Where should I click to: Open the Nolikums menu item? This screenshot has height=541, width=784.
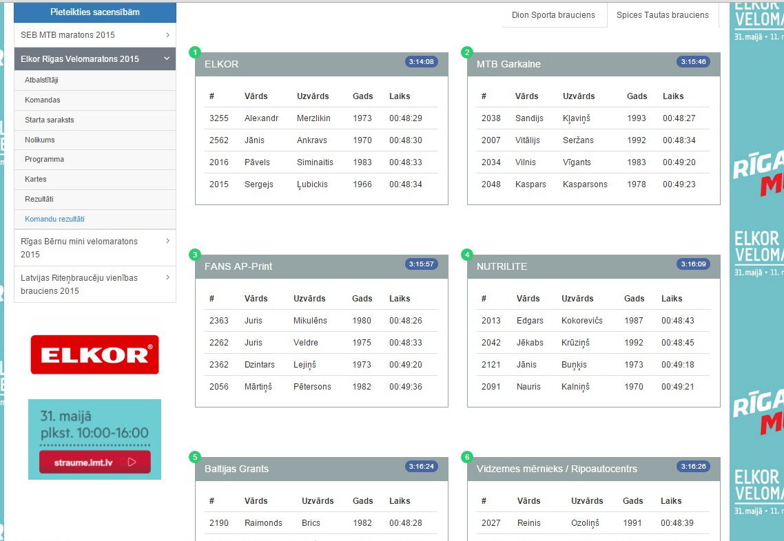coord(95,140)
